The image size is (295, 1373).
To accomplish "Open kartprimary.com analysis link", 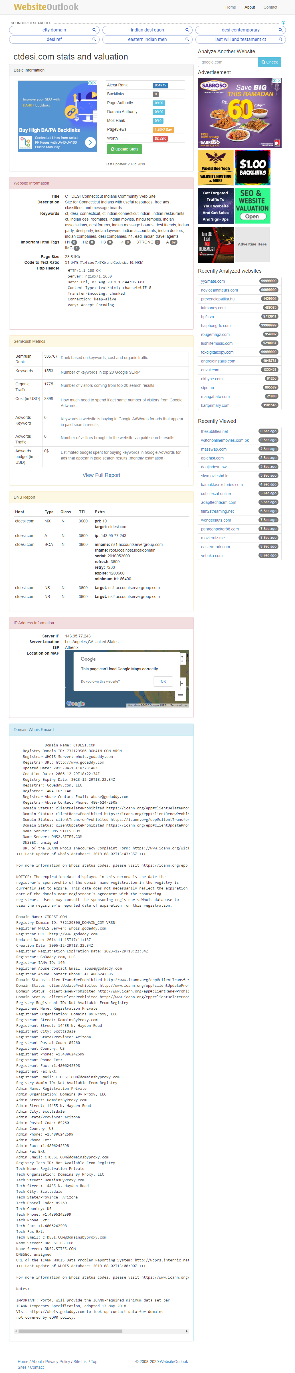I will point(215,406).
